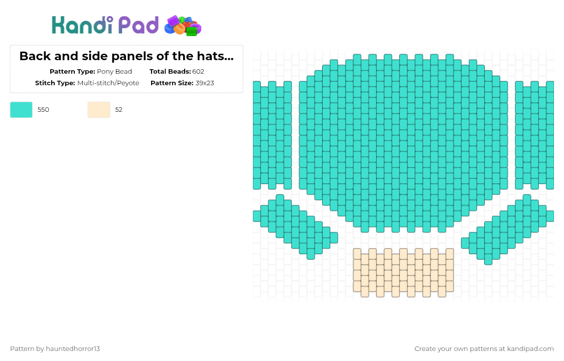The image size is (564, 361).
Task: Click the right turquoise rectangular side panel
Action: click(x=534, y=135)
